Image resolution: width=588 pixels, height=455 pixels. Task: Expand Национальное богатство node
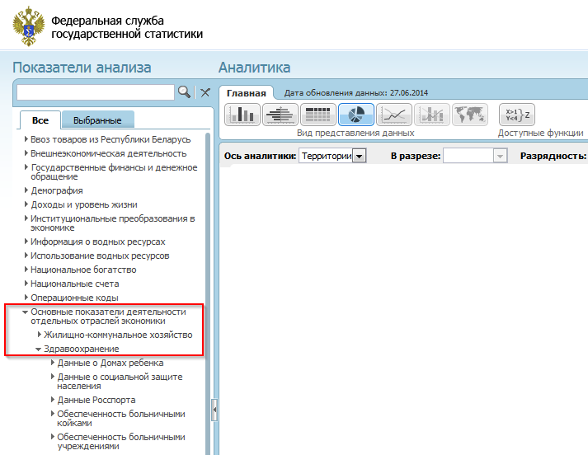26,270
